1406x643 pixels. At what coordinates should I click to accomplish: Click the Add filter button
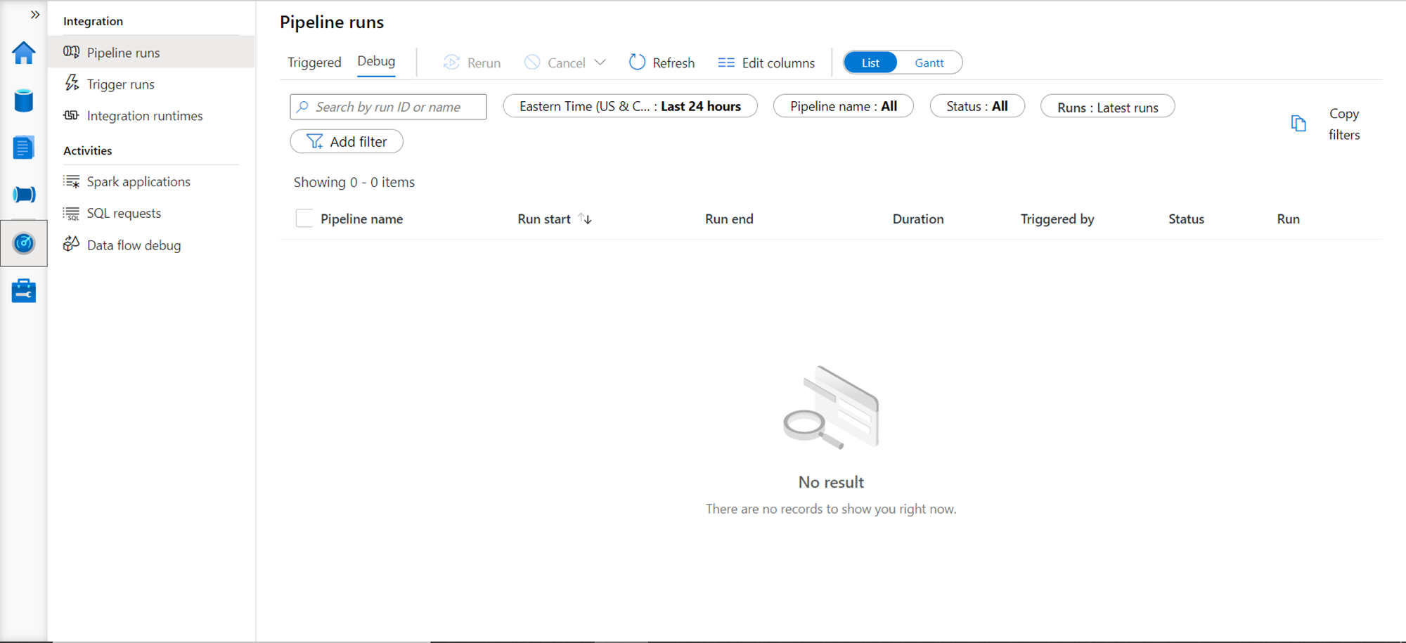click(x=347, y=141)
